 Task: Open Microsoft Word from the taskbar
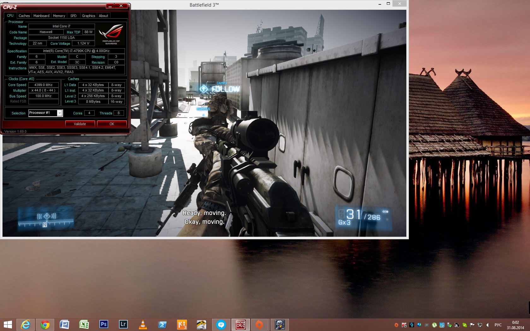click(65, 324)
